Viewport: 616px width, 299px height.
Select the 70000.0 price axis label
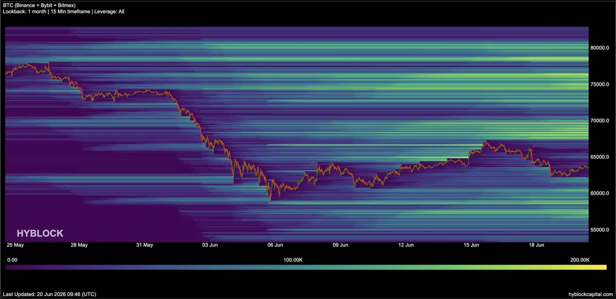point(600,121)
